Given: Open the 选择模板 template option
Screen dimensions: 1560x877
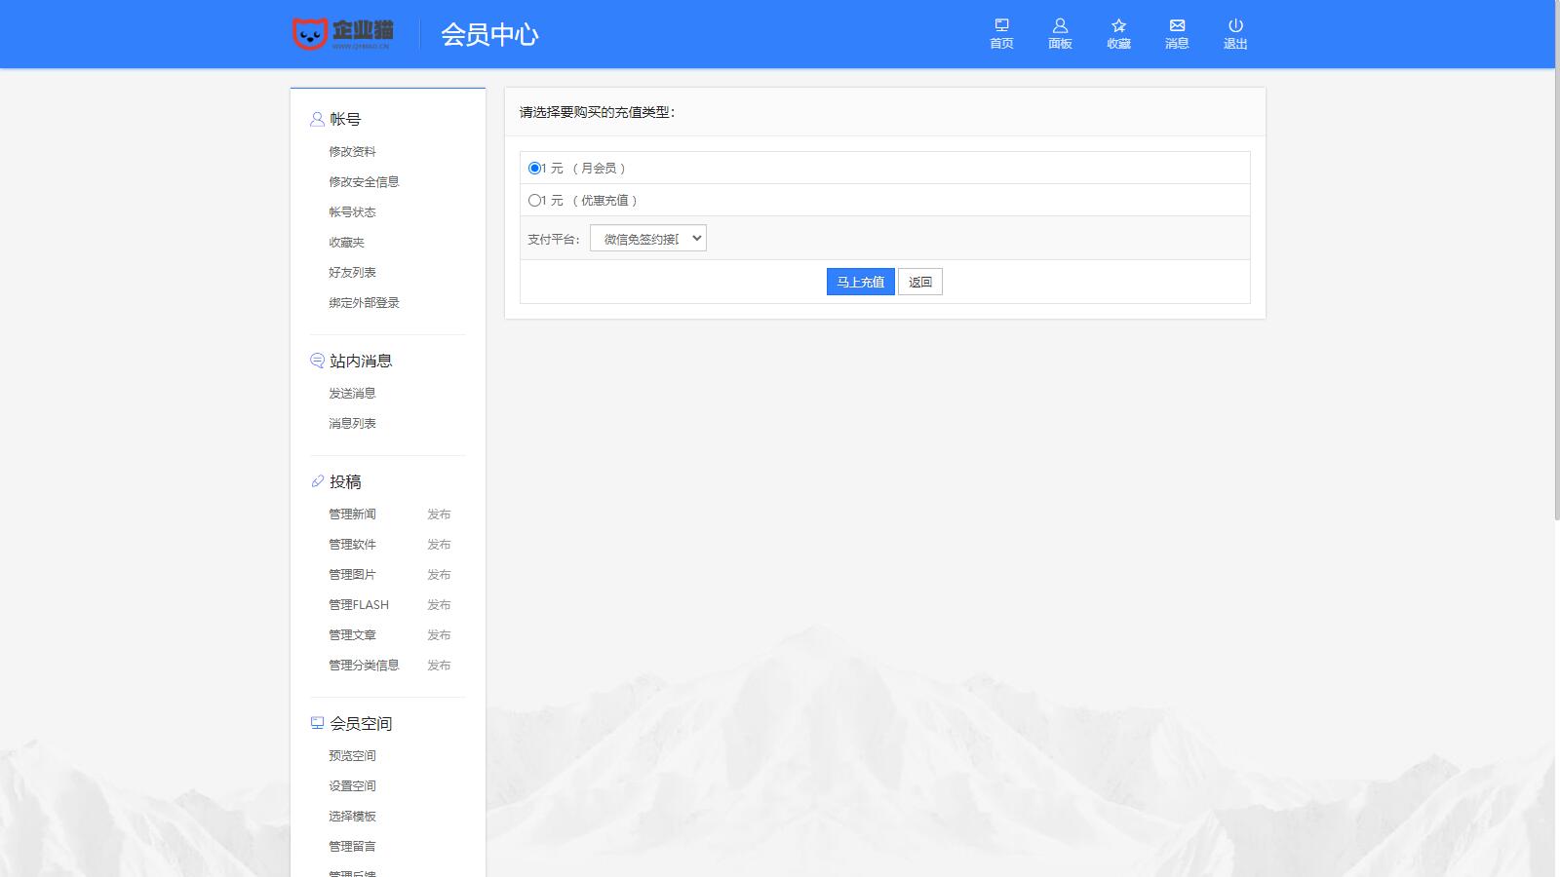Looking at the screenshot, I should (351, 817).
